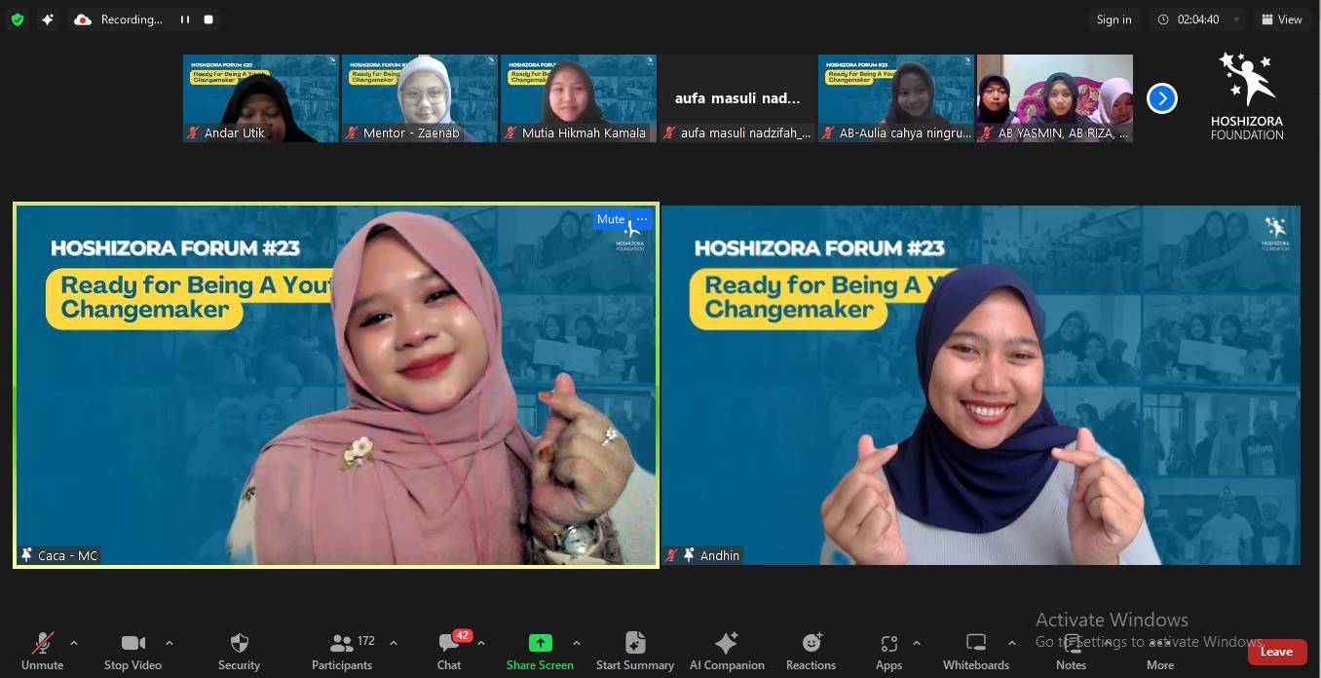Click the cloud Recording indicator
Viewport: 1321px width, 678px height.
pyautogui.click(x=119, y=19)
